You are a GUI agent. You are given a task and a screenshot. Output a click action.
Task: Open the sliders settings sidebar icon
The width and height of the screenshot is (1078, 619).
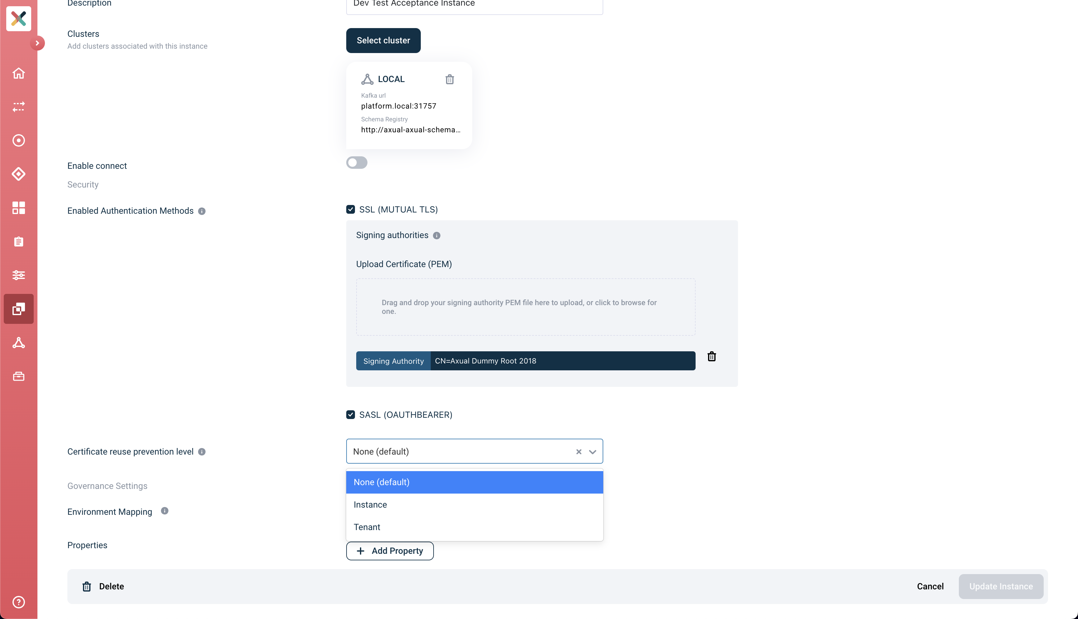18,275
